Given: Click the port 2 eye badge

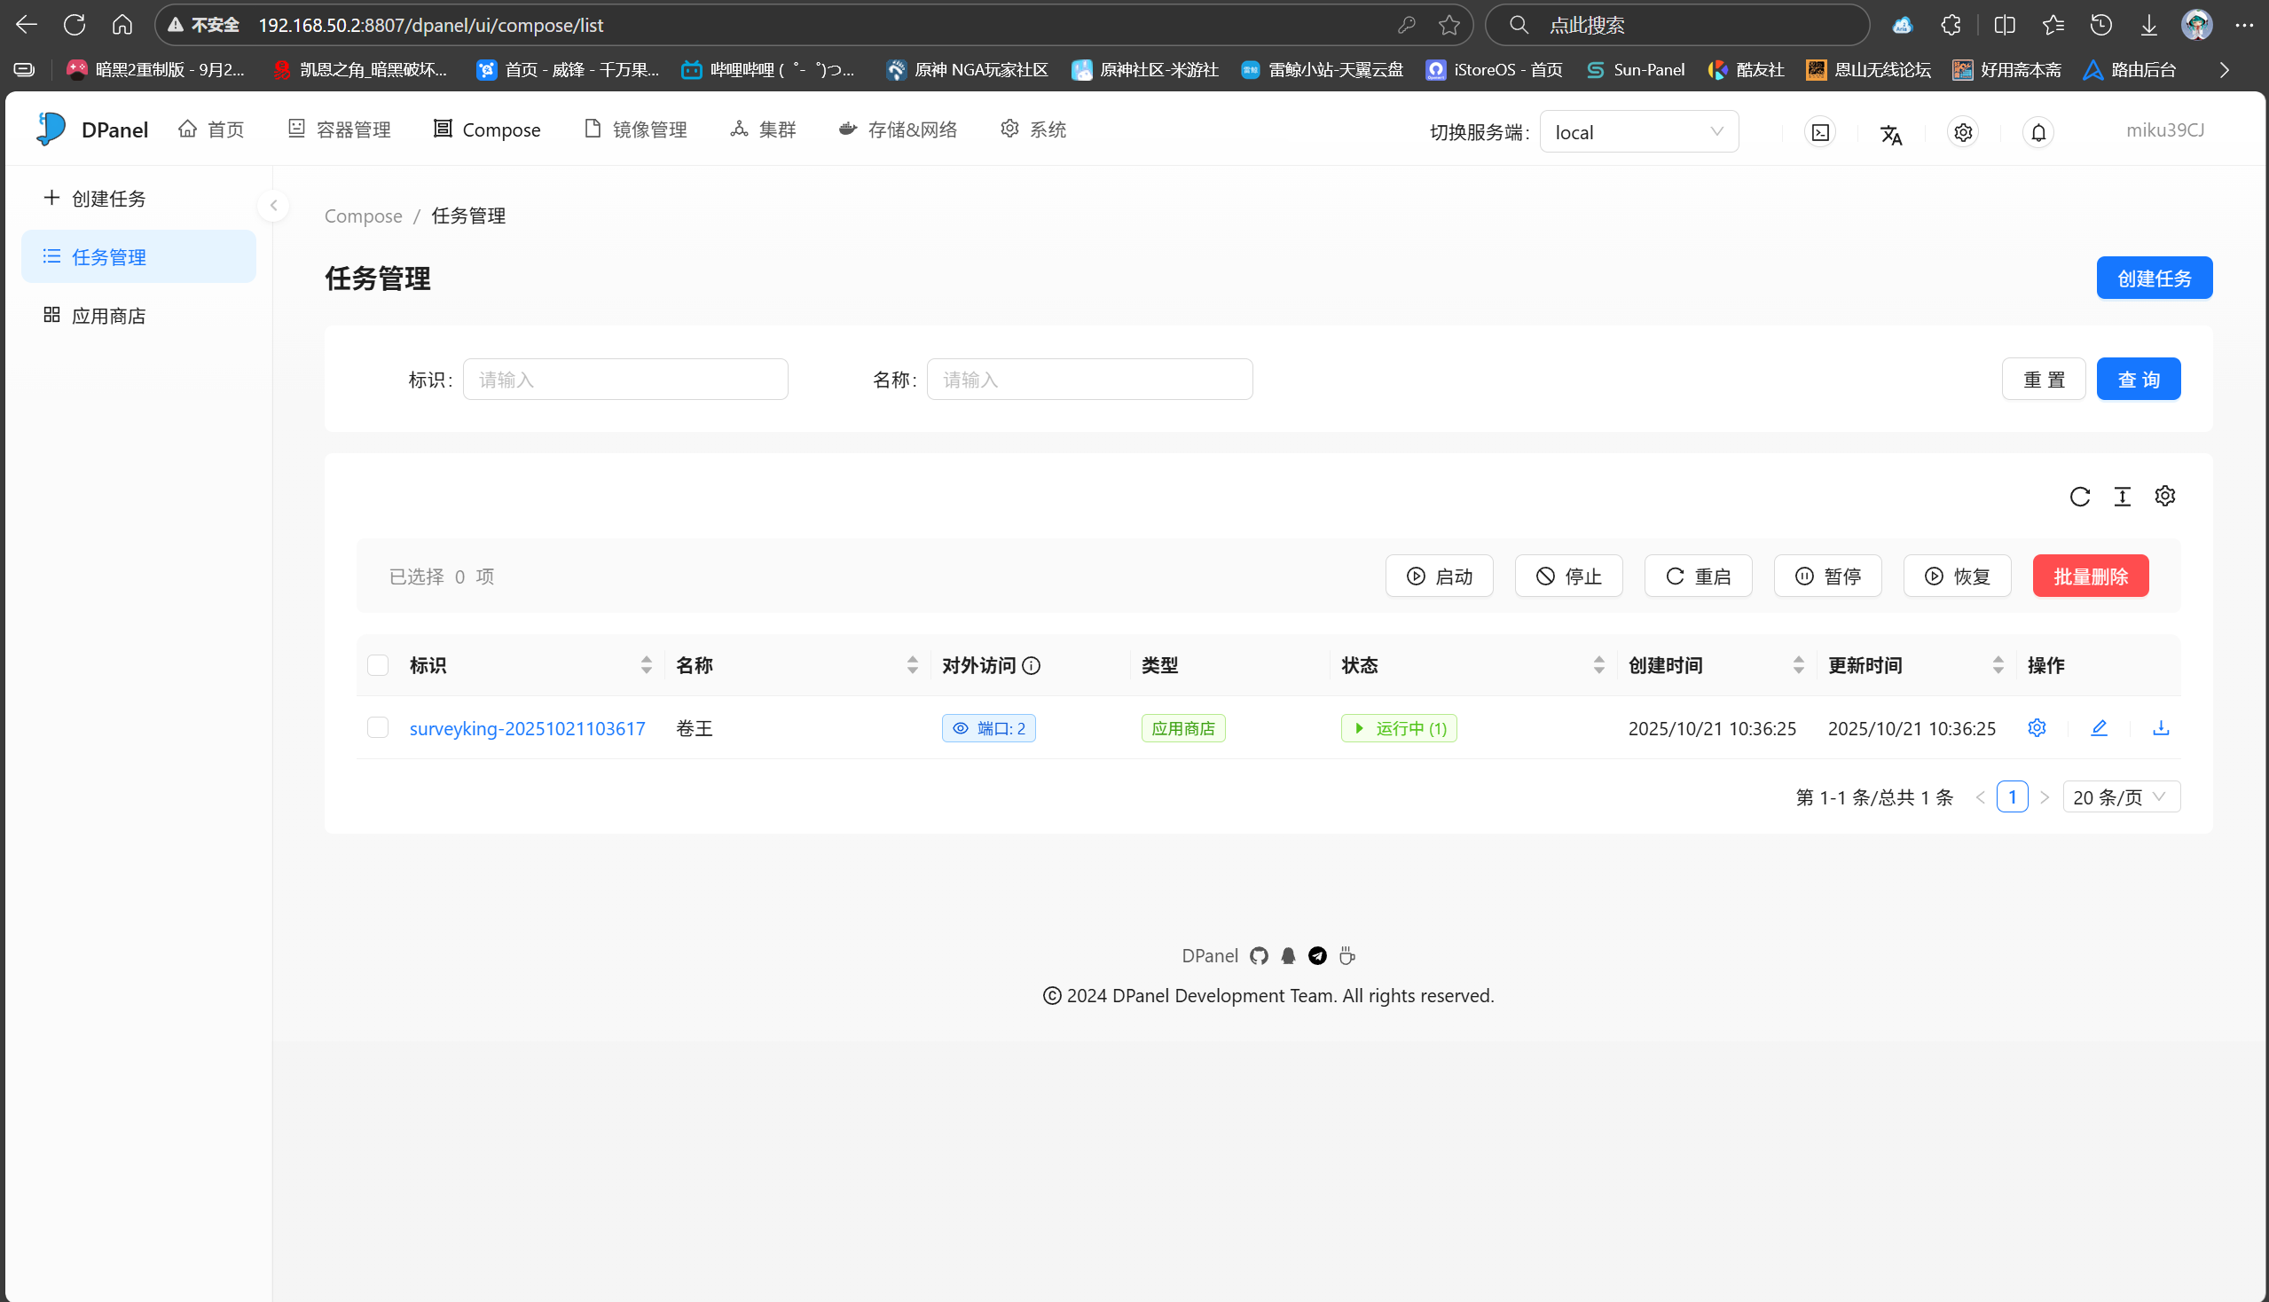Looking at the screenshot, I should point(988,728).
